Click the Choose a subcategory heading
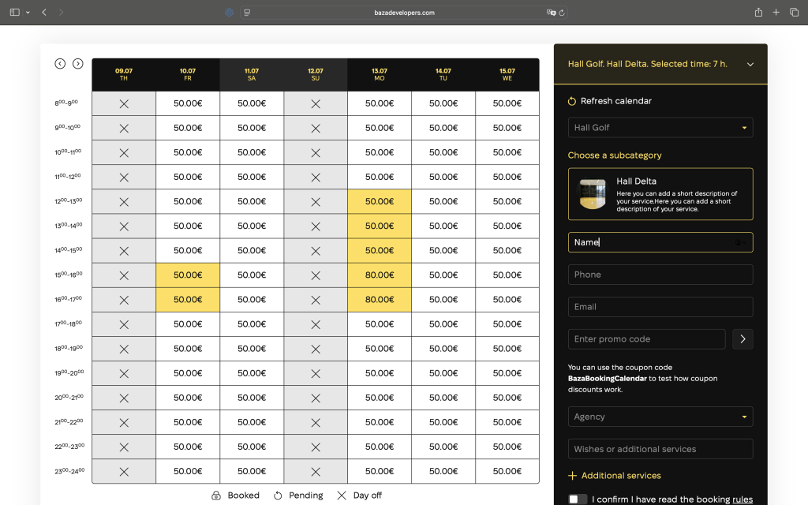This screenshot has width=808, height=505. [615, 155]
